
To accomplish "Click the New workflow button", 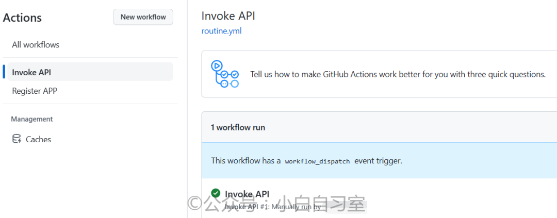I will [143, 17].
